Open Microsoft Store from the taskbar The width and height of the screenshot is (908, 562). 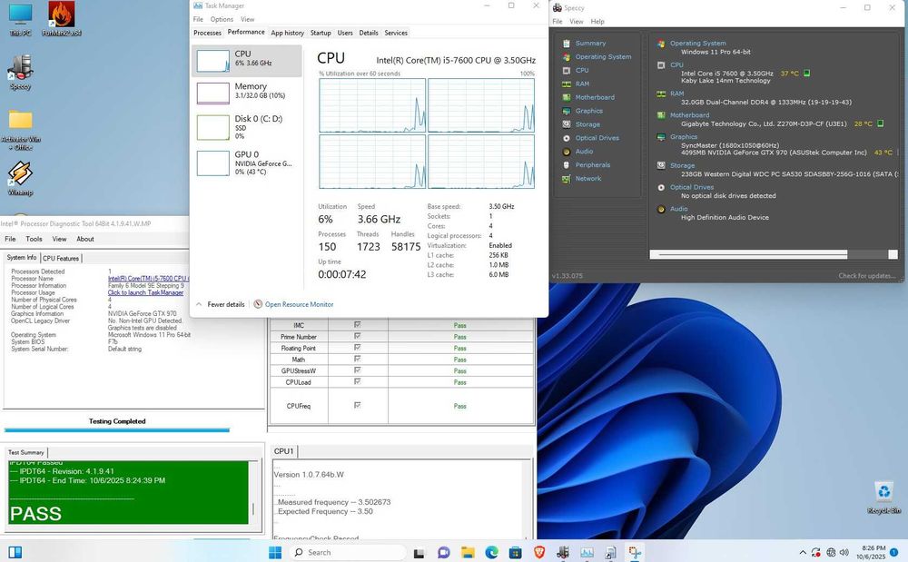click(x=516, y=552)
